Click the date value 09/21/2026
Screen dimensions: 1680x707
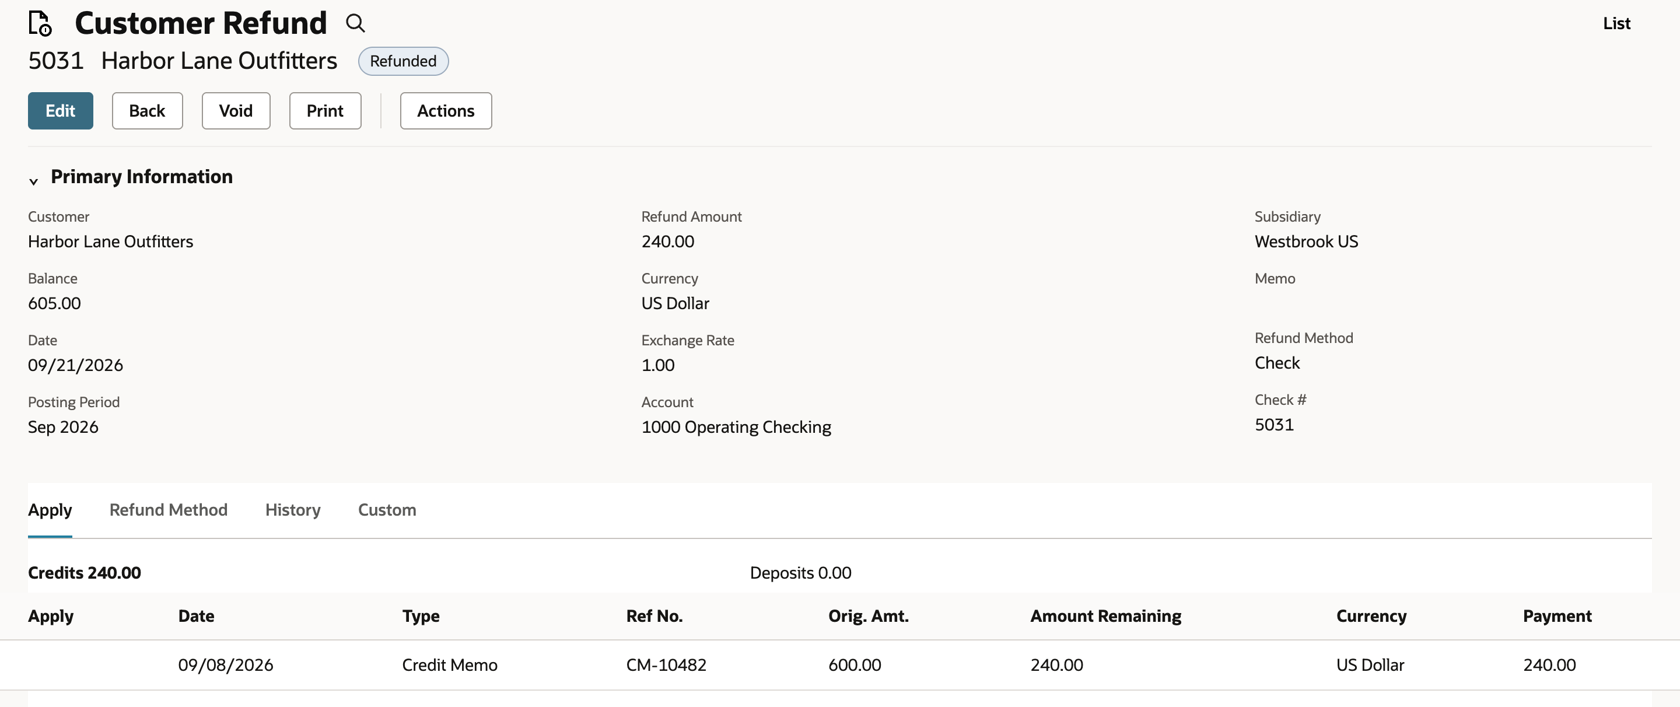[76, 365]
